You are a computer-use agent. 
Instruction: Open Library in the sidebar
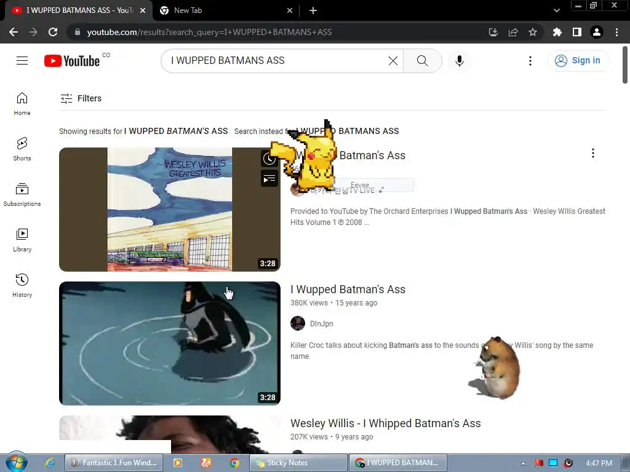pos(22,240)
